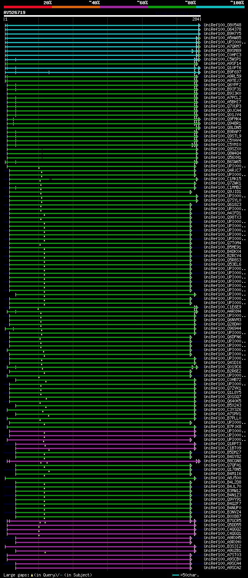Select the UniRef100_C0HB72 label
The image size is (248, 578).
tap(222, 380)
